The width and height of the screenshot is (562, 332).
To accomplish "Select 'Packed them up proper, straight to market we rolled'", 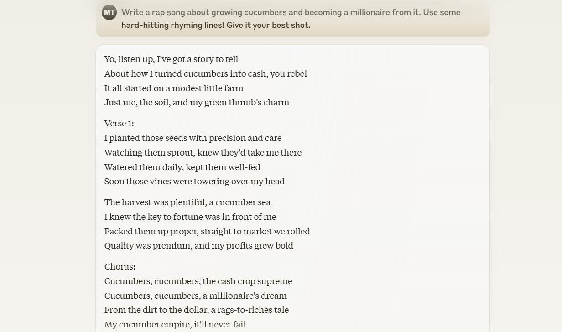I will point(207,231).
